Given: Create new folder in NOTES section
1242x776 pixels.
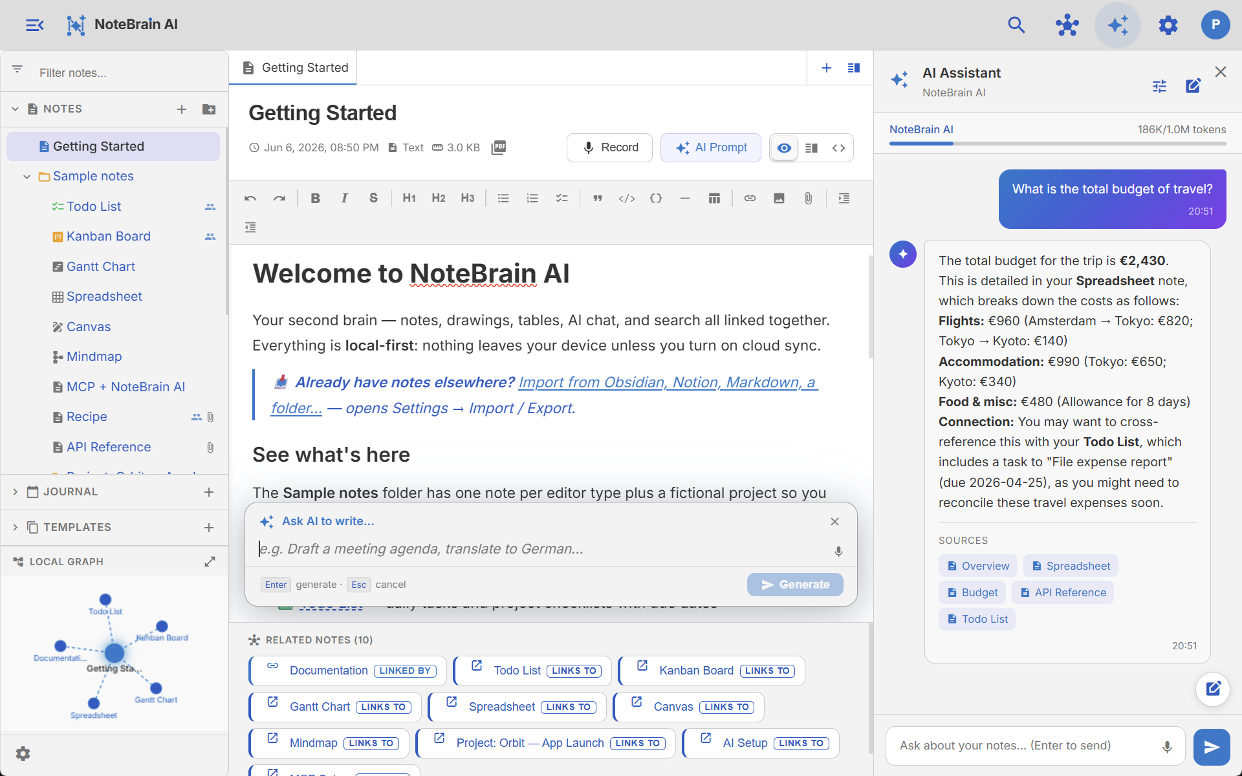Looking at the screenshot, I should click(x=209, y=109).
